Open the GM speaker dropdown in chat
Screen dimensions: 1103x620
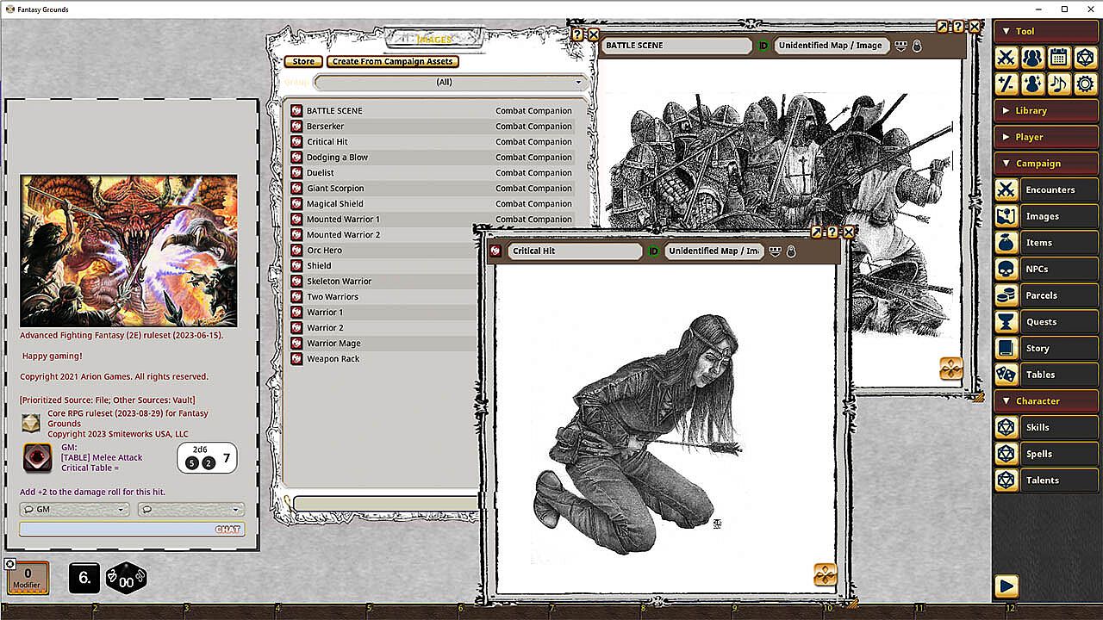point(74,510)
